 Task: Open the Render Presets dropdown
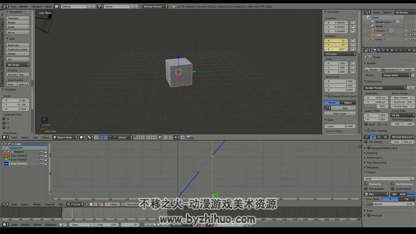pos(385,87)
